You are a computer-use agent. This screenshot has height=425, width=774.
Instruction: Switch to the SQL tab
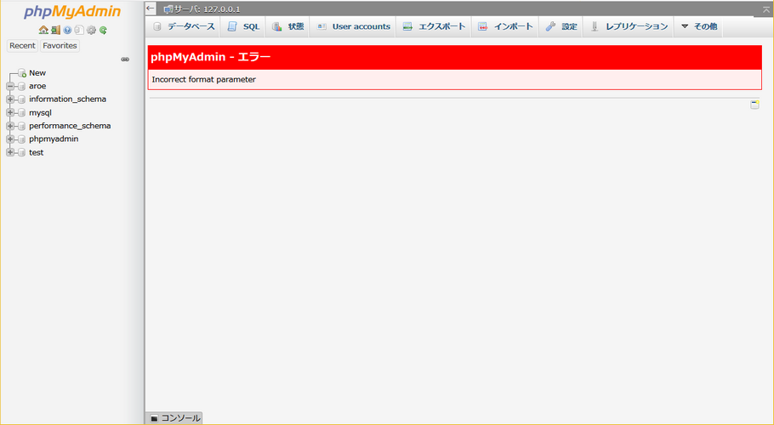point(243,26)
